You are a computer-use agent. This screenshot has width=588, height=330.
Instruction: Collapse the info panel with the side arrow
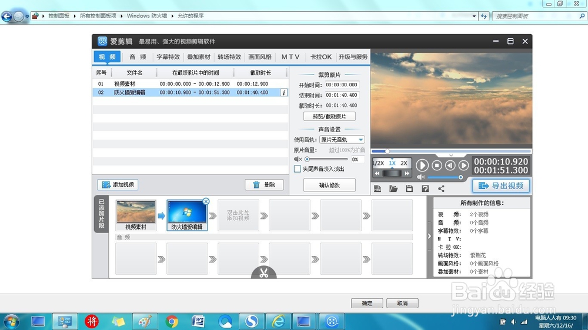coord(429,237)
